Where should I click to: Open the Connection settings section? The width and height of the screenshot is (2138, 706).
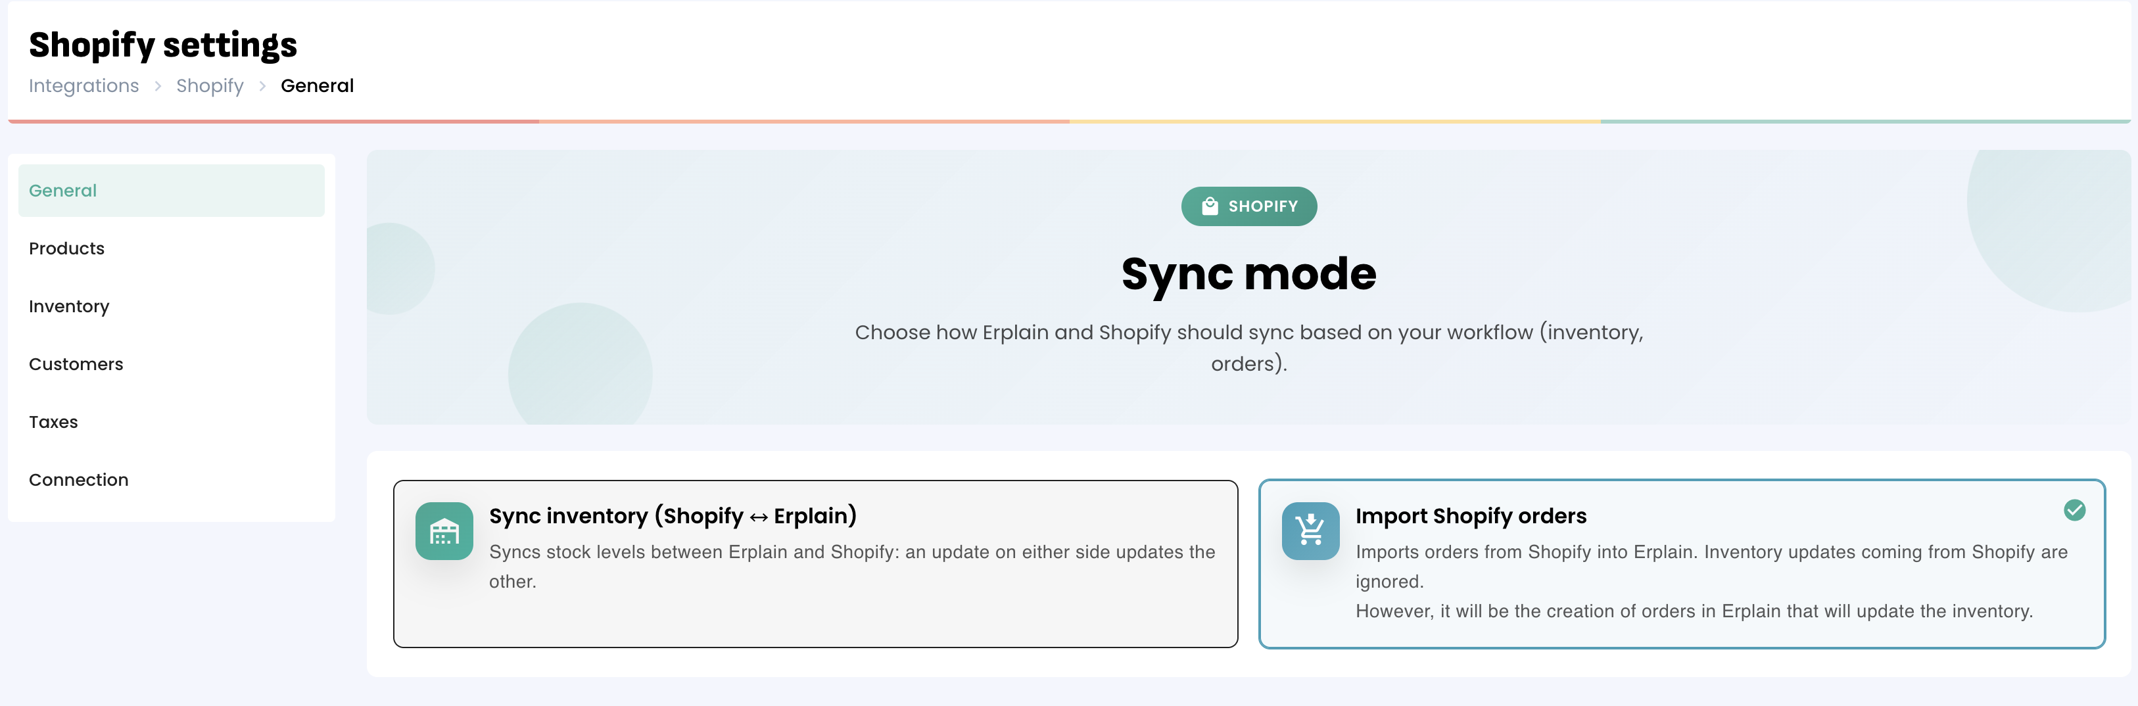[78, 481]
